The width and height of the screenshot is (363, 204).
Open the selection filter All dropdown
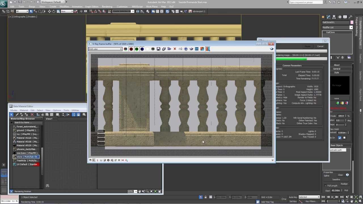tap(22, 11)
